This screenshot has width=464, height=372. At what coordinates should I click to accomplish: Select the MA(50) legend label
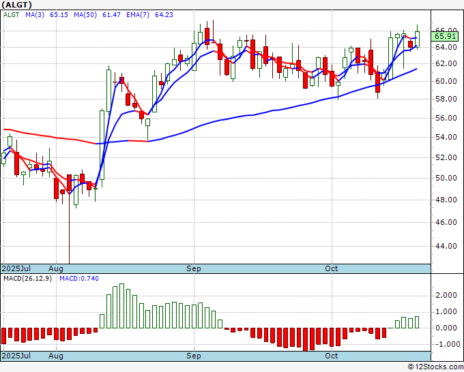pyautogui.click(x=85, y=15)
